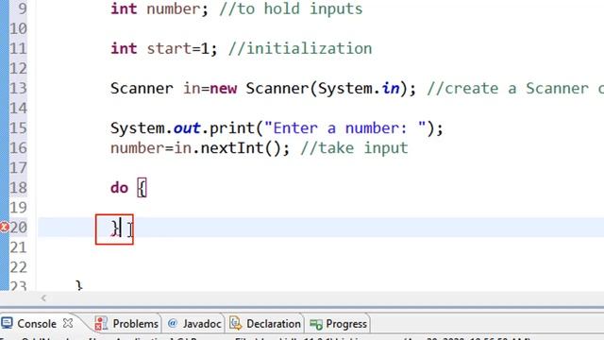
Task: Open the Progress tab
Action: (346, 324)
